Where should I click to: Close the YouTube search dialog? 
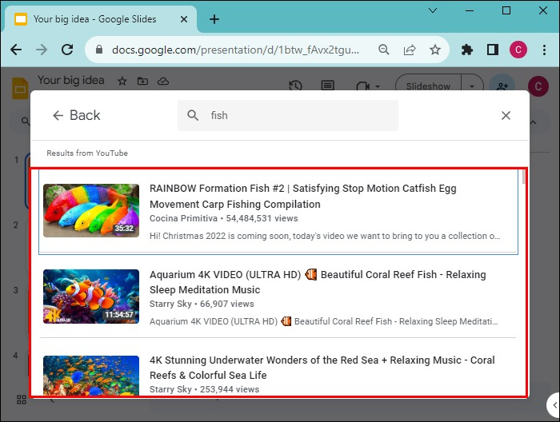506,116
